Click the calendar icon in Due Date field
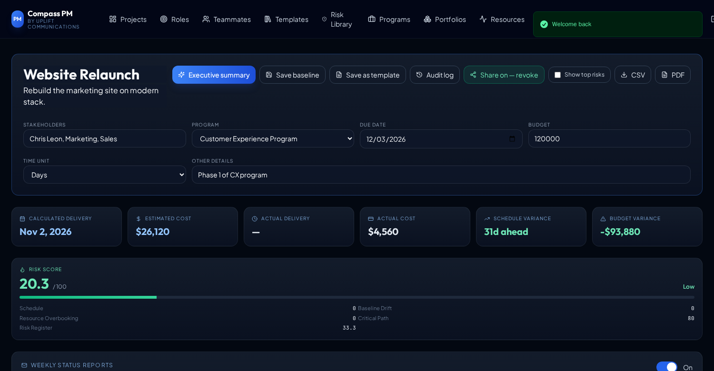 pos(512,139)
